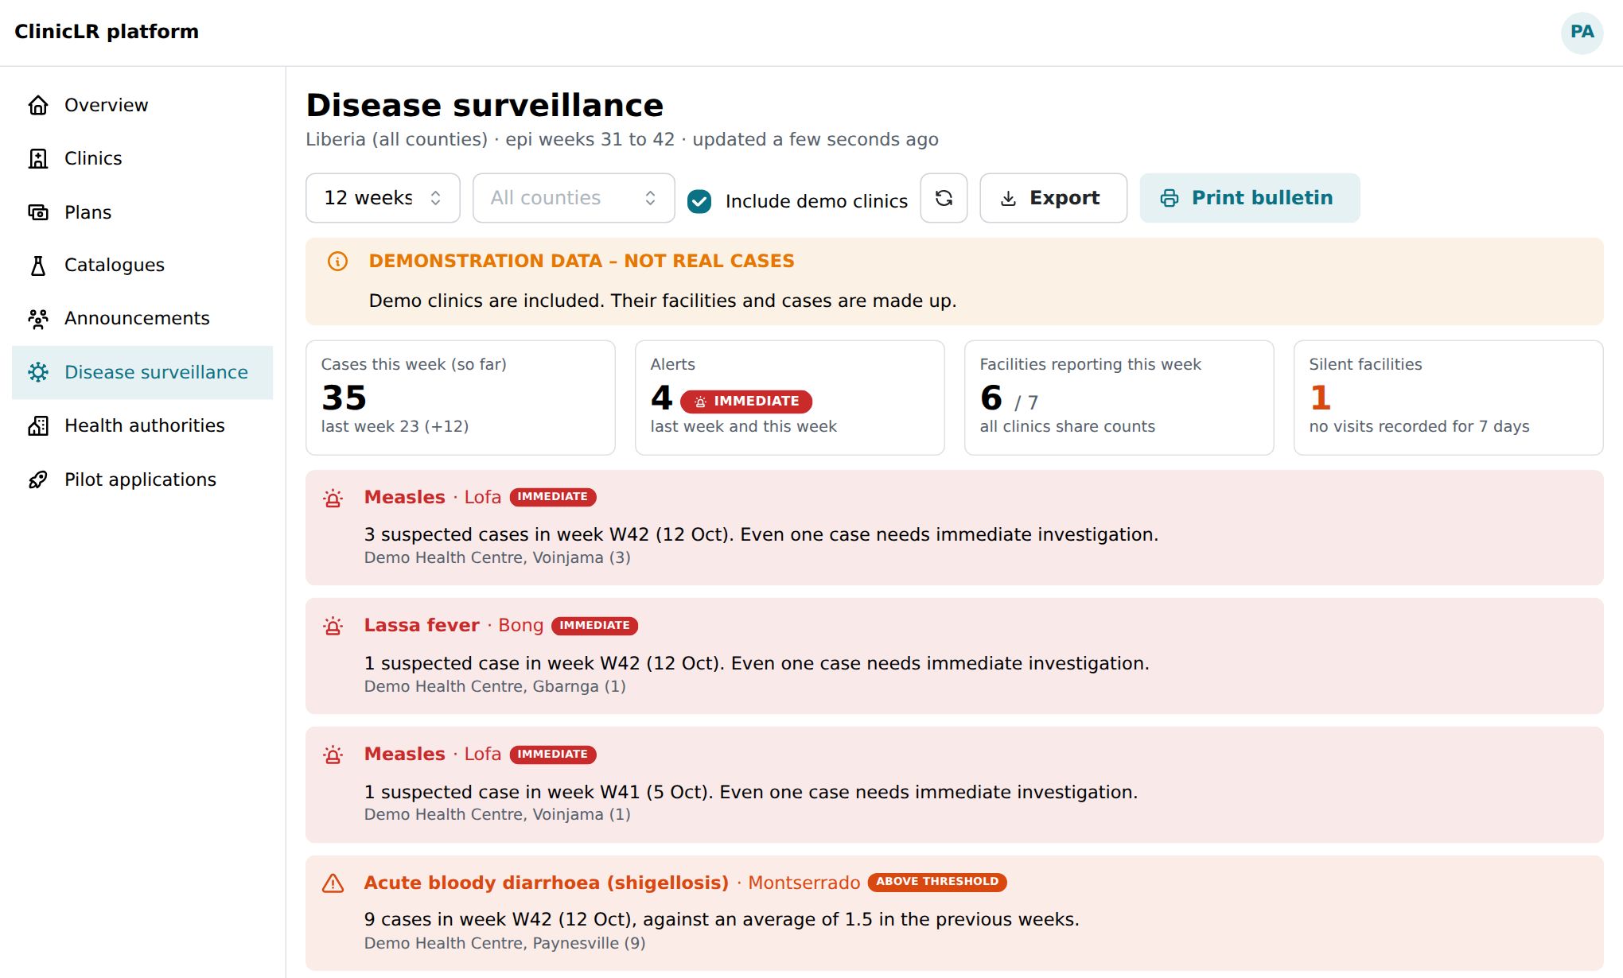Image resolution: width=1623 pixels, height=978 pixels.
Task: Click 'Demo Health Centre, Gbarnga (1)' text
Action: tap(495, 686)
